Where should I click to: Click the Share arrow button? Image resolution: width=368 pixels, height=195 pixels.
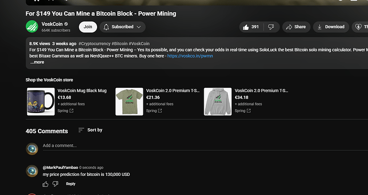pyautogui.click(x=296, y=27)
